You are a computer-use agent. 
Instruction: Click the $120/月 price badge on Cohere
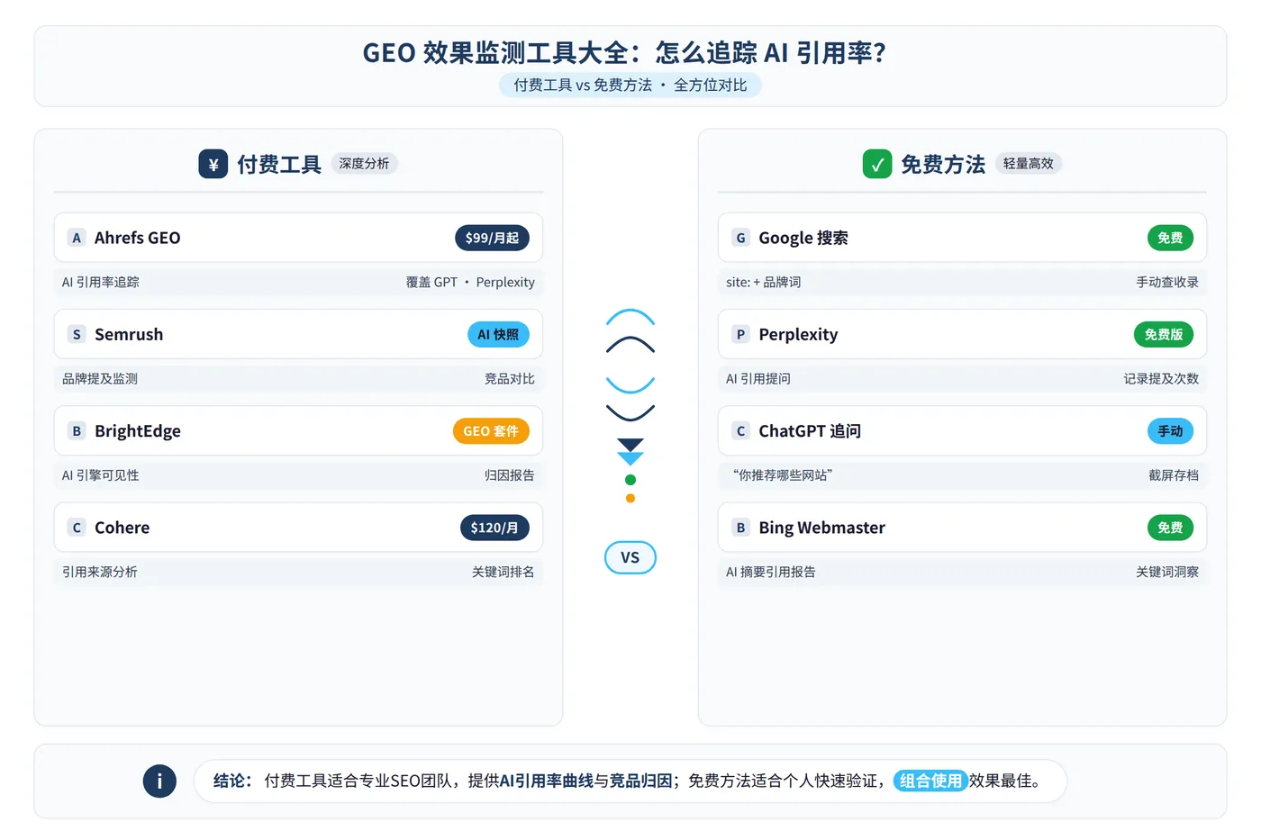pos(494,528)
